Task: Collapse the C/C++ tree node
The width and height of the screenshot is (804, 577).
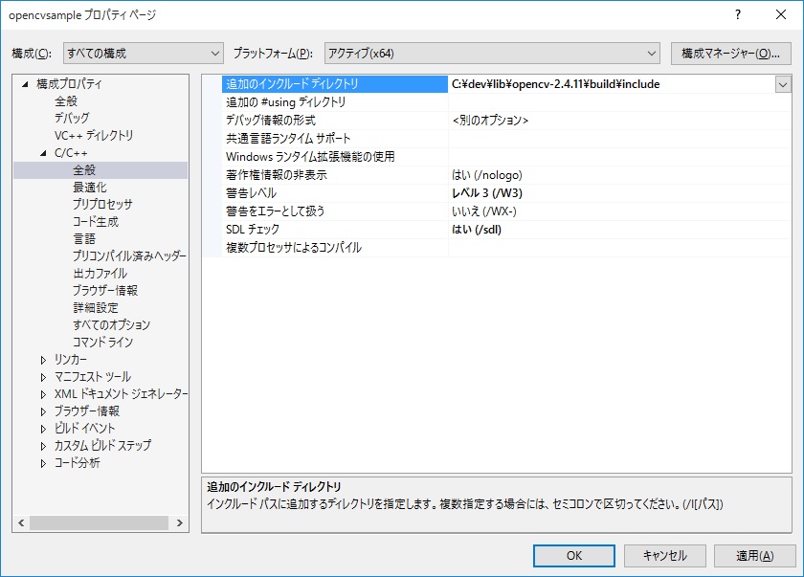Action: pos(43,153)
